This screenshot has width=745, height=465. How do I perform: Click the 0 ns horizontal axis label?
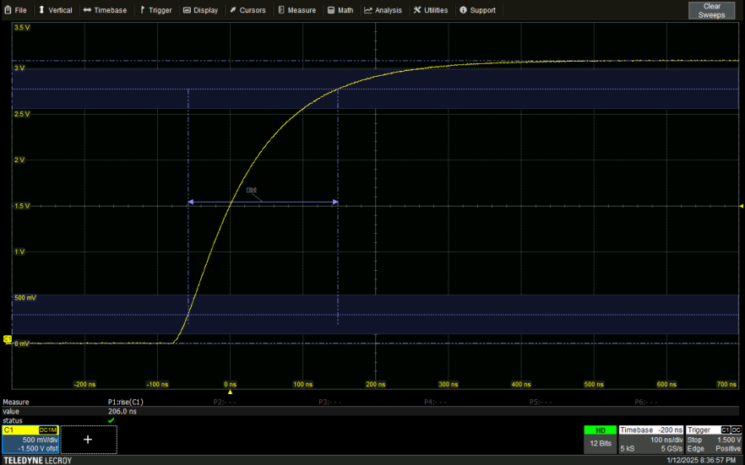click(230, 384)
